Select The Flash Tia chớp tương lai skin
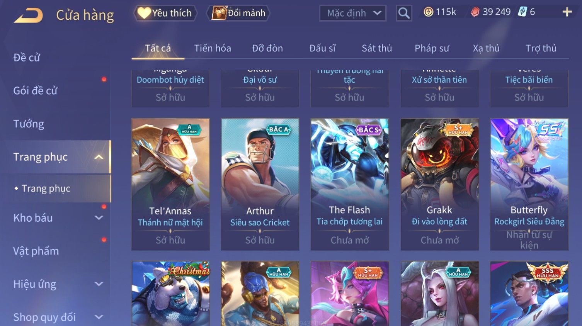Viewport: 582px width, 326px height. point(350,184)
